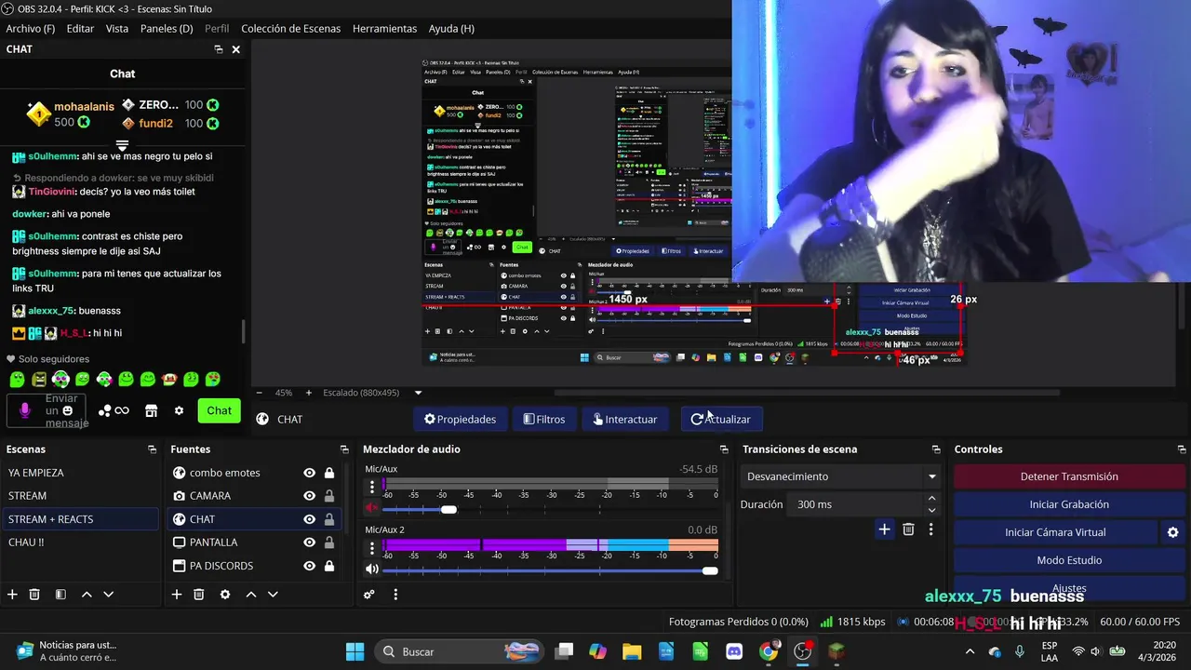Move the selected source down in Fuentes

[273, 595]
